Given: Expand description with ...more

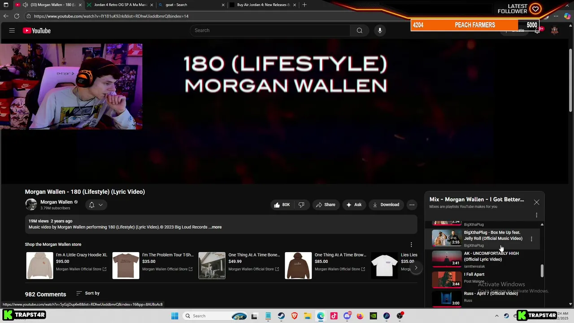Looking at the screenshot, I should pos(215,227).
